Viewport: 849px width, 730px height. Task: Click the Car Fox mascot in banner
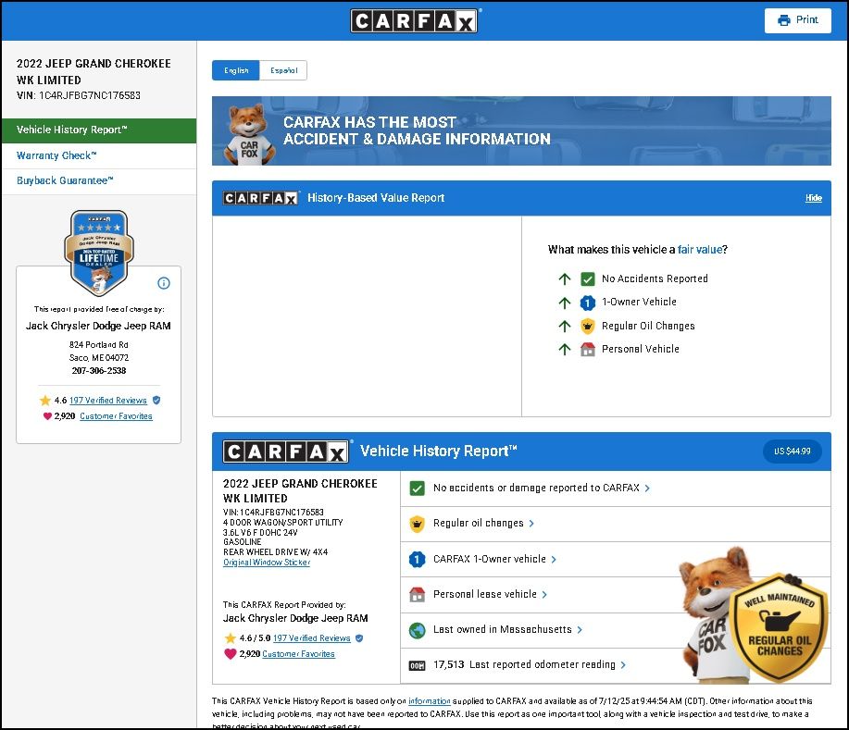(x=250, y=134)
